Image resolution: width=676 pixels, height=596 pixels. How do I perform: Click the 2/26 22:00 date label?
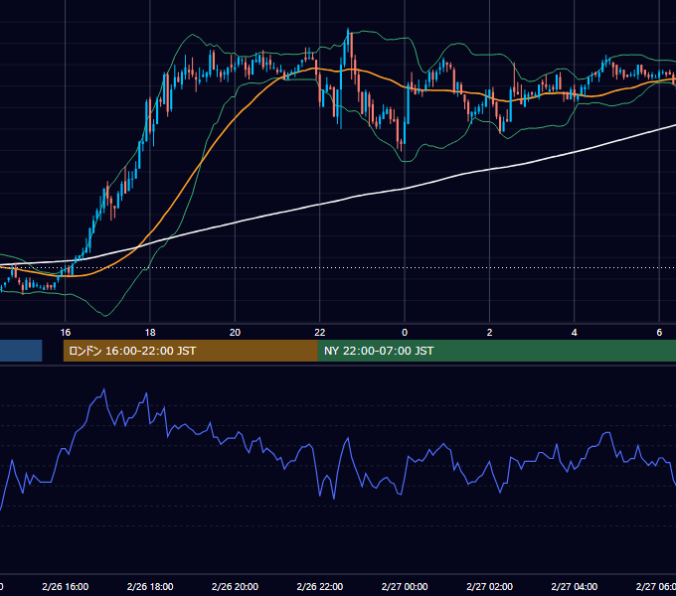tap(320, 586)
